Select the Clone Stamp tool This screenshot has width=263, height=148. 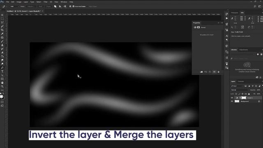(x=2, y=45)
